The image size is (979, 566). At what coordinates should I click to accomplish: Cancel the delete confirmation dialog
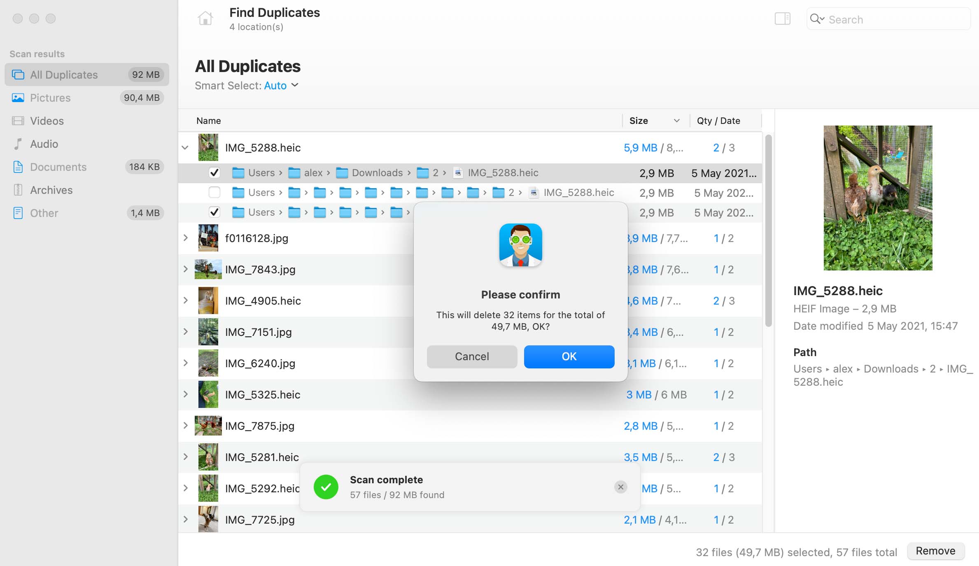[x=472, y=356]
